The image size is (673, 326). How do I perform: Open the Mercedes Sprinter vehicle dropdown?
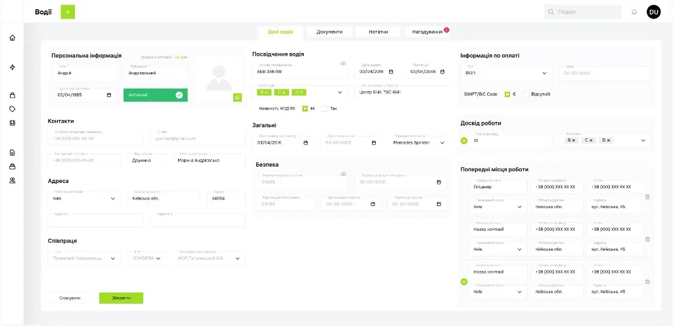(x=442, y=142)
